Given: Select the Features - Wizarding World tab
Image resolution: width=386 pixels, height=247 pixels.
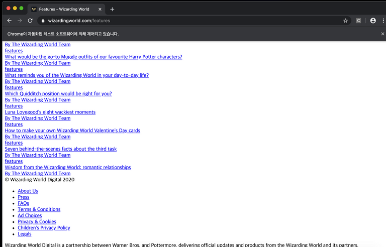Looking at the screenshot, I should tap(66, 9).
